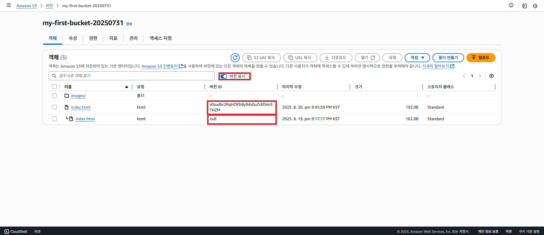Switch to the 액세스 지점 tab

pyautogui.click(x=161, y=38)
